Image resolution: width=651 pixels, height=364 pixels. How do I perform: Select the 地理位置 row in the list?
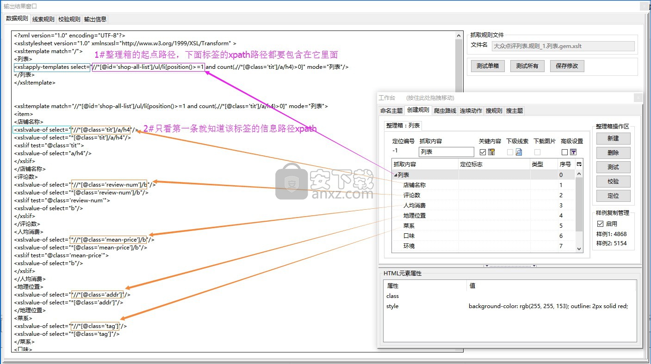(x=484, y=216)
